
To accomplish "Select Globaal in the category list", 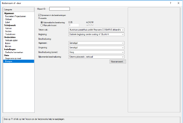I will (8, 19).
